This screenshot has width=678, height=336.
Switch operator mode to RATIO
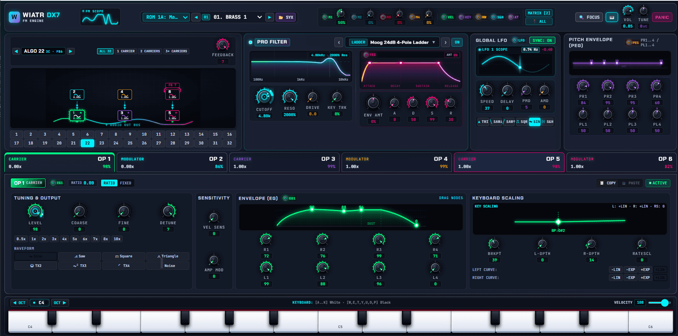109,183
